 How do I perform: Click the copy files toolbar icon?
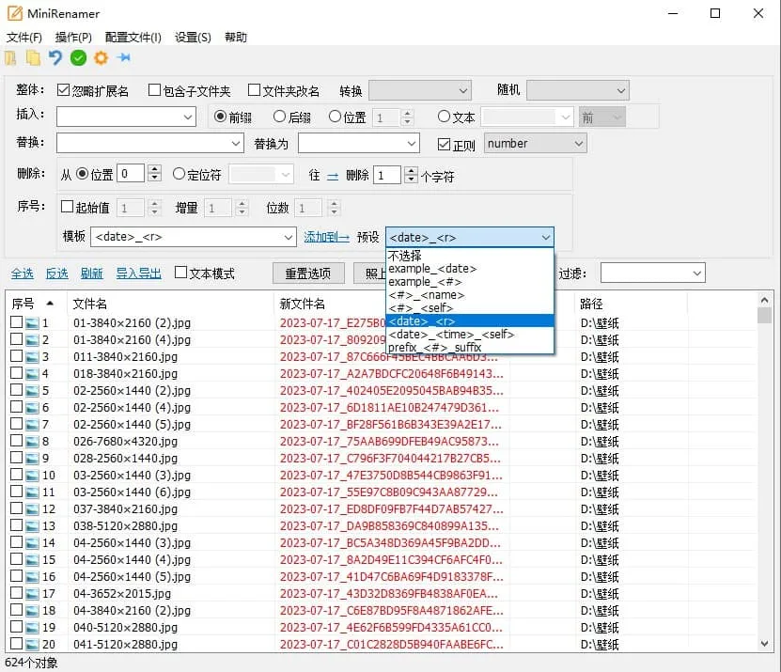pyautogui.click(x=33, y=57)
